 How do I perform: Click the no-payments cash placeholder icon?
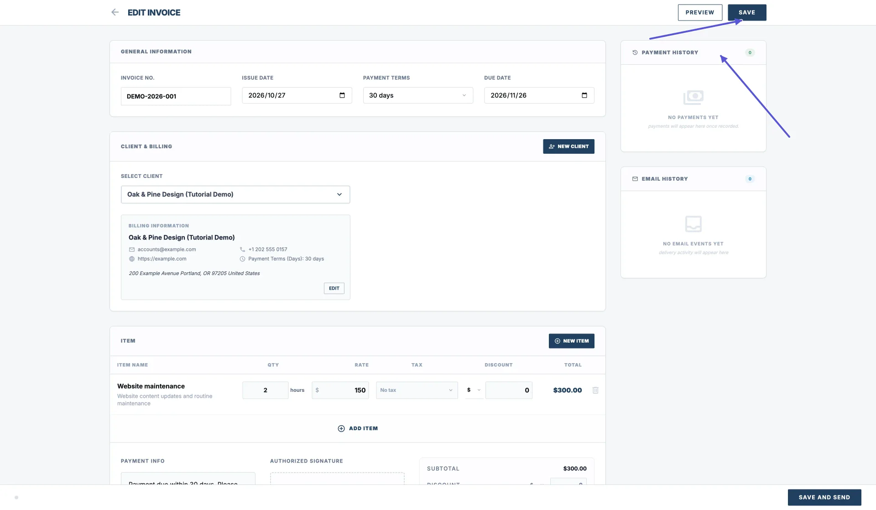coord(693,97)
